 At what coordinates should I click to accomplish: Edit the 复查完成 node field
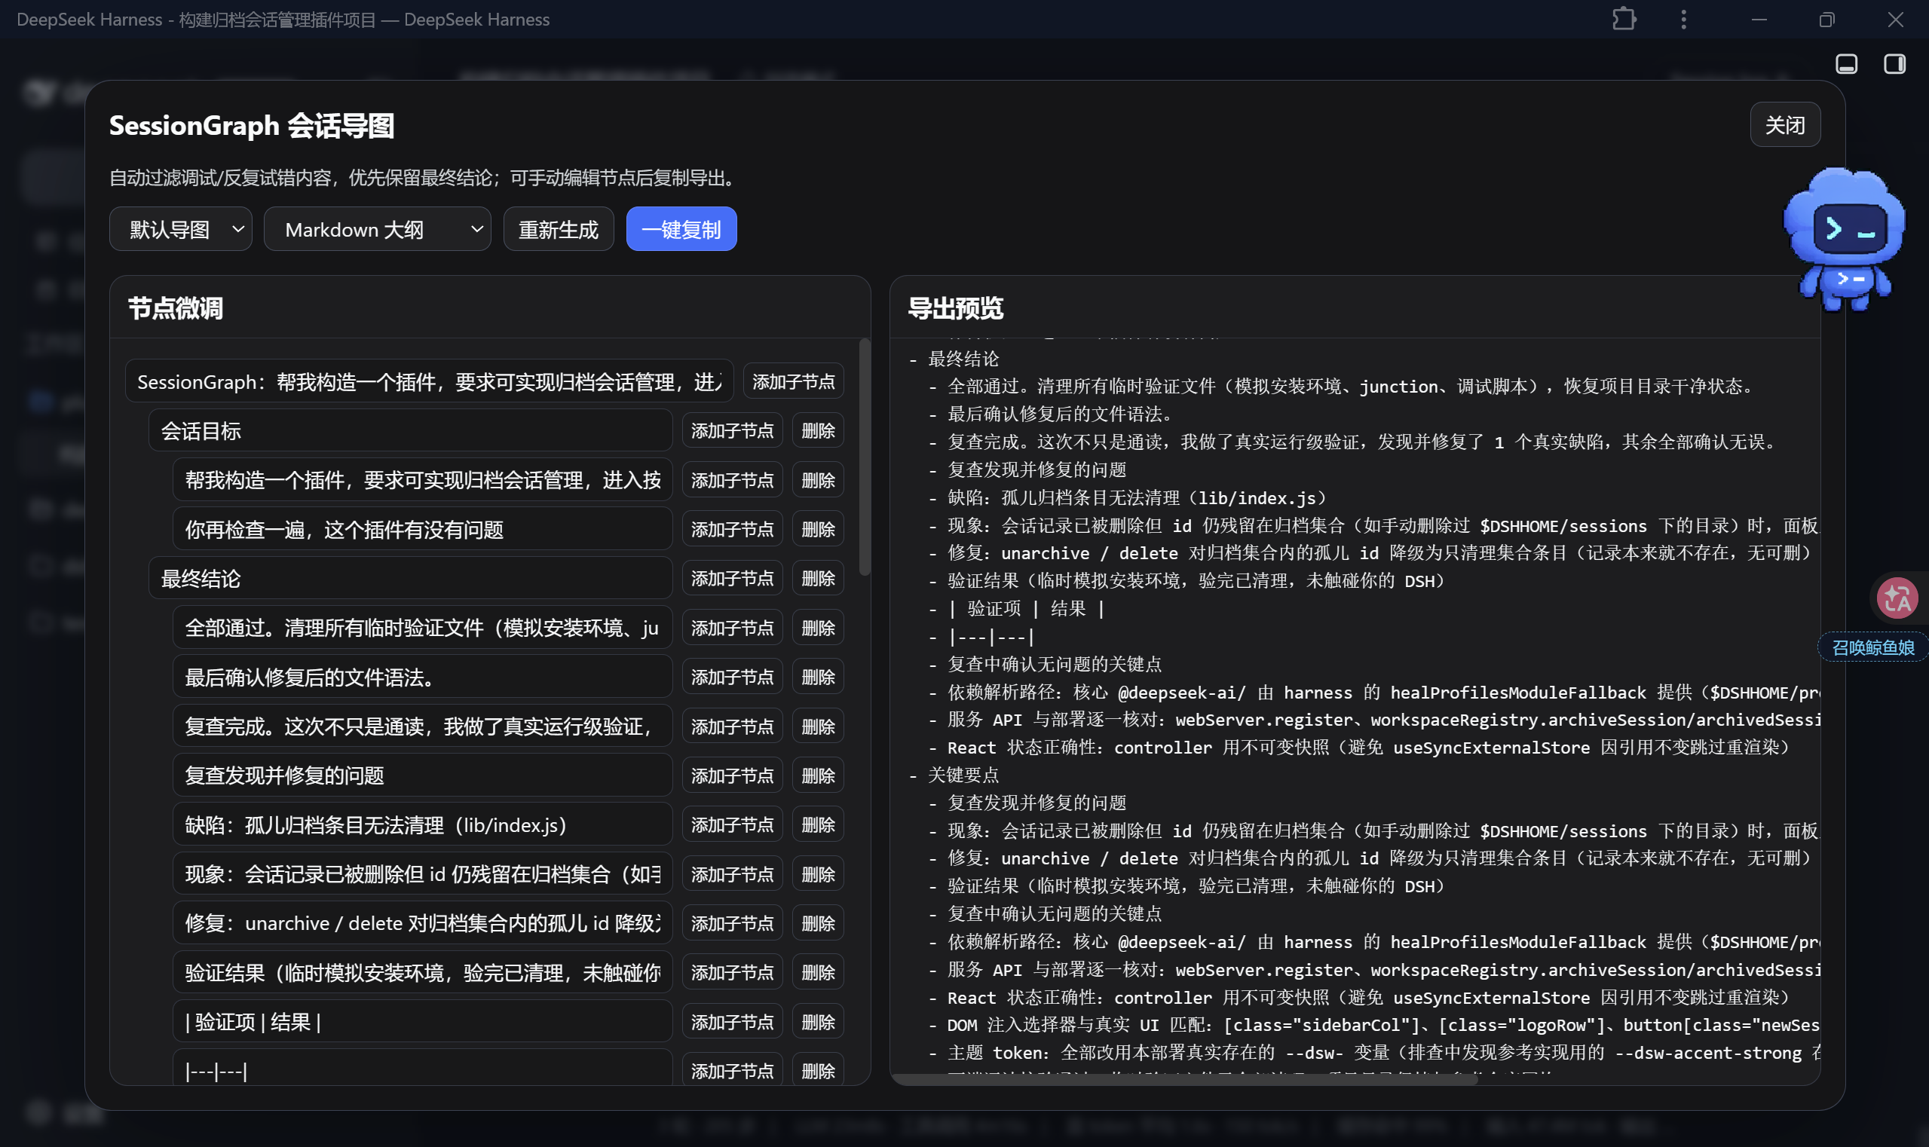coord(422,726)
